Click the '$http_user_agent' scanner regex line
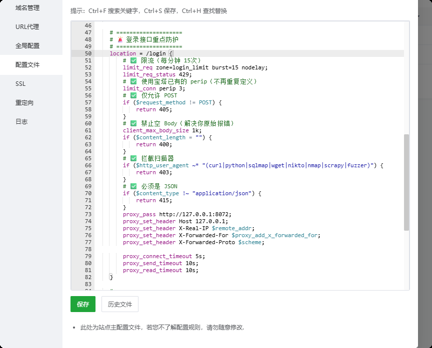 (x=253, y=165)
